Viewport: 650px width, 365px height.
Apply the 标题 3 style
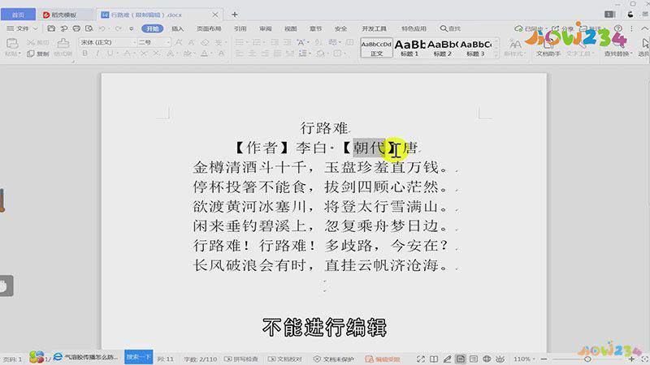point(475,48)
